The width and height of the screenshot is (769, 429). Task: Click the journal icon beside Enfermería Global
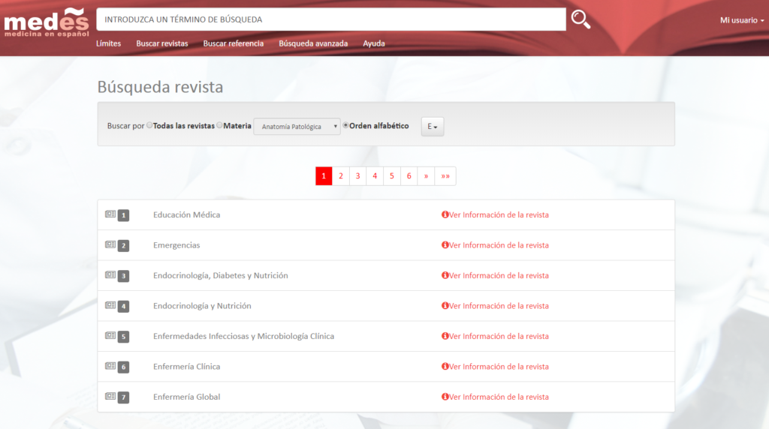coord(110,396)
